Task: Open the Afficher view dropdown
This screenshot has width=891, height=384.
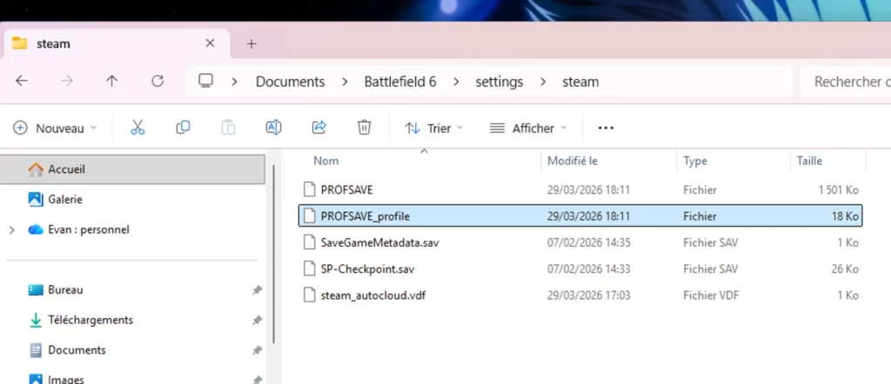Action: 527,128
